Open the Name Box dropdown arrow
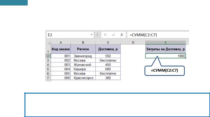The width and height of the screenshot is (210, 117). (91, 35)
